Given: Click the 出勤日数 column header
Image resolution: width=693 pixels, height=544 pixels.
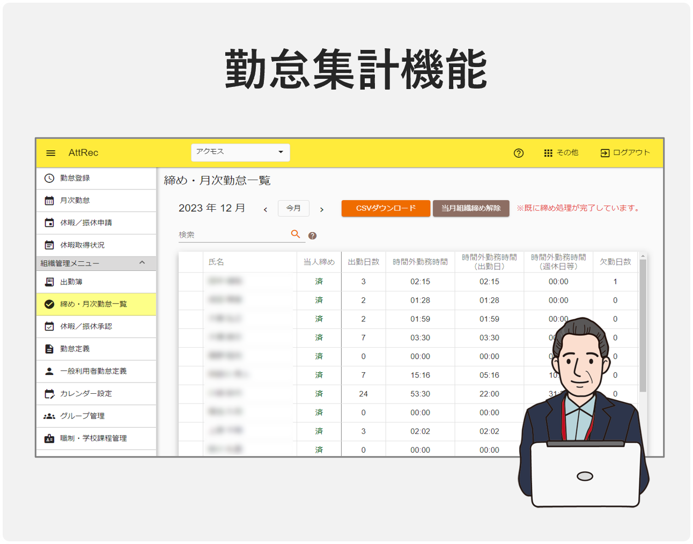Looking at the screenshot, I should pos(364,262).
